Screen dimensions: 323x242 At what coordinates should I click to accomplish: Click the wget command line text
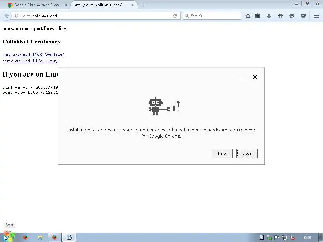coord(30,92)
